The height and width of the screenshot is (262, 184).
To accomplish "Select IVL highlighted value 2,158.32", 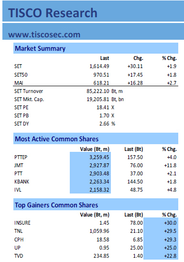I will pyautogui.click(x=99, y=190).
